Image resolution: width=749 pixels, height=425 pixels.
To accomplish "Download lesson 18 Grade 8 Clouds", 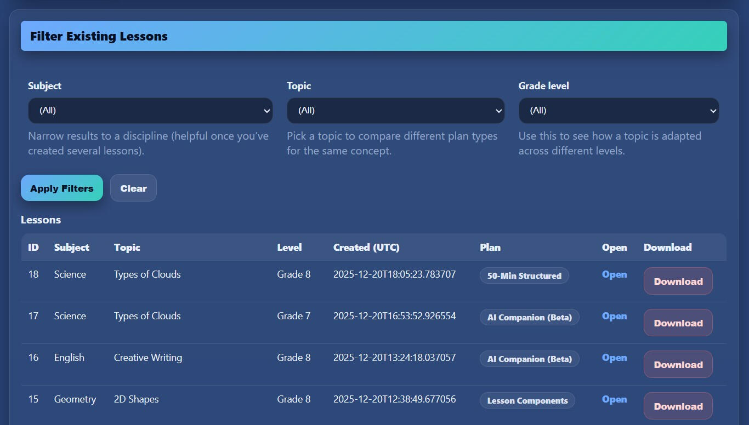I will 678,281.
